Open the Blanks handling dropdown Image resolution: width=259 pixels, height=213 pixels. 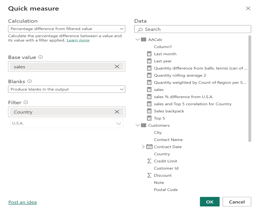67,89
